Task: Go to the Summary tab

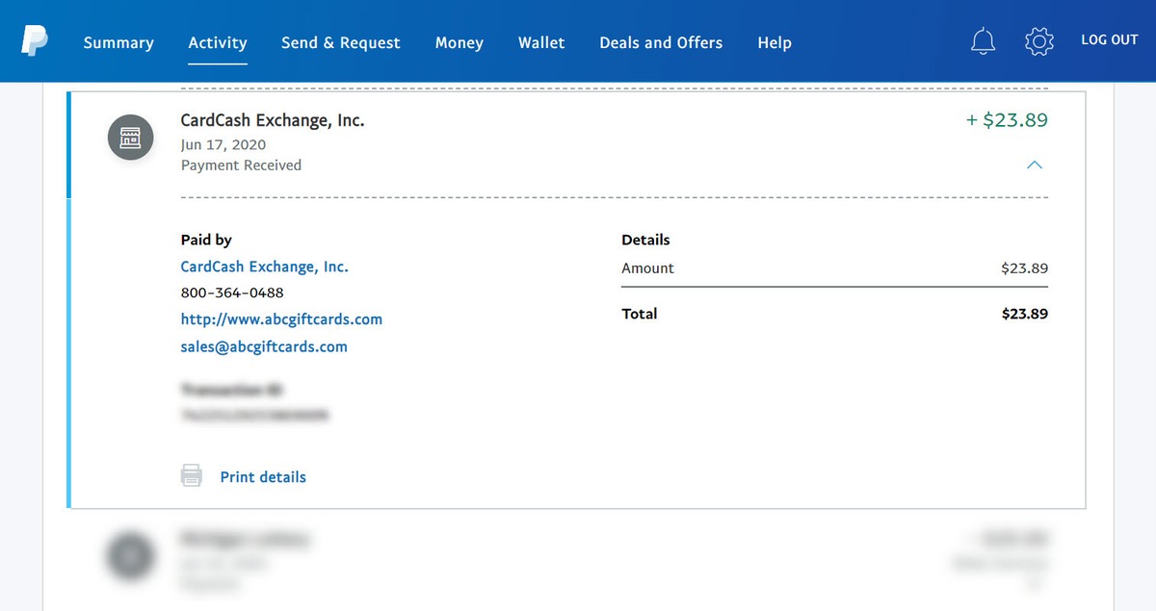Action: pyautogui.click(x=118, y=42)
